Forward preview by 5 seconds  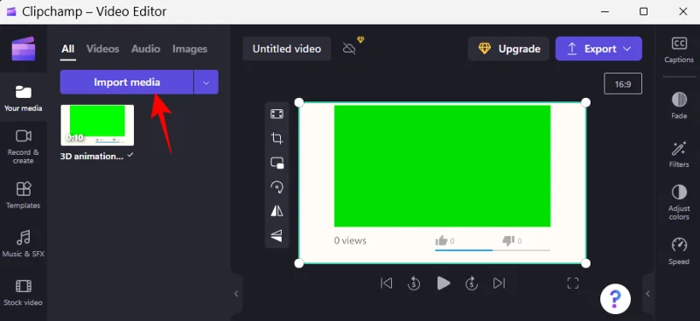pos(472,283)
